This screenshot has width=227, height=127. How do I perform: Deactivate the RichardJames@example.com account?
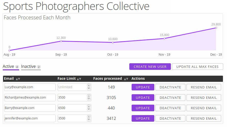pos(170,98)
